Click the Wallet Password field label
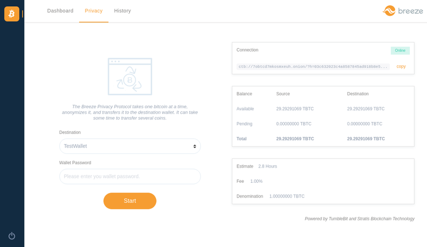The width and height of the screenshot is (427, 247). tap(75, 163)
